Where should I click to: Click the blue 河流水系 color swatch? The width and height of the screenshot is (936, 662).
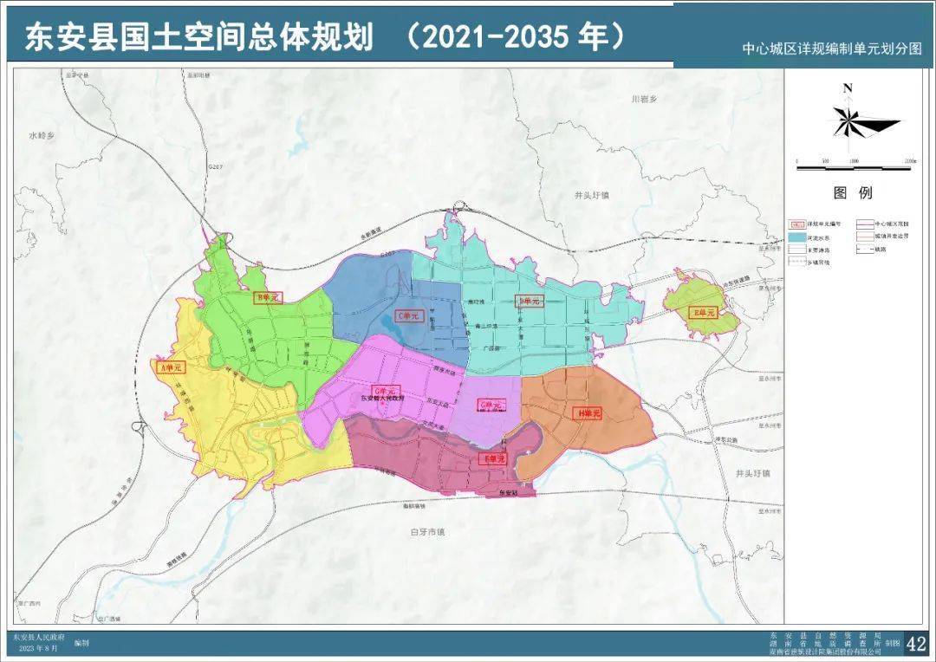point(797,237)
